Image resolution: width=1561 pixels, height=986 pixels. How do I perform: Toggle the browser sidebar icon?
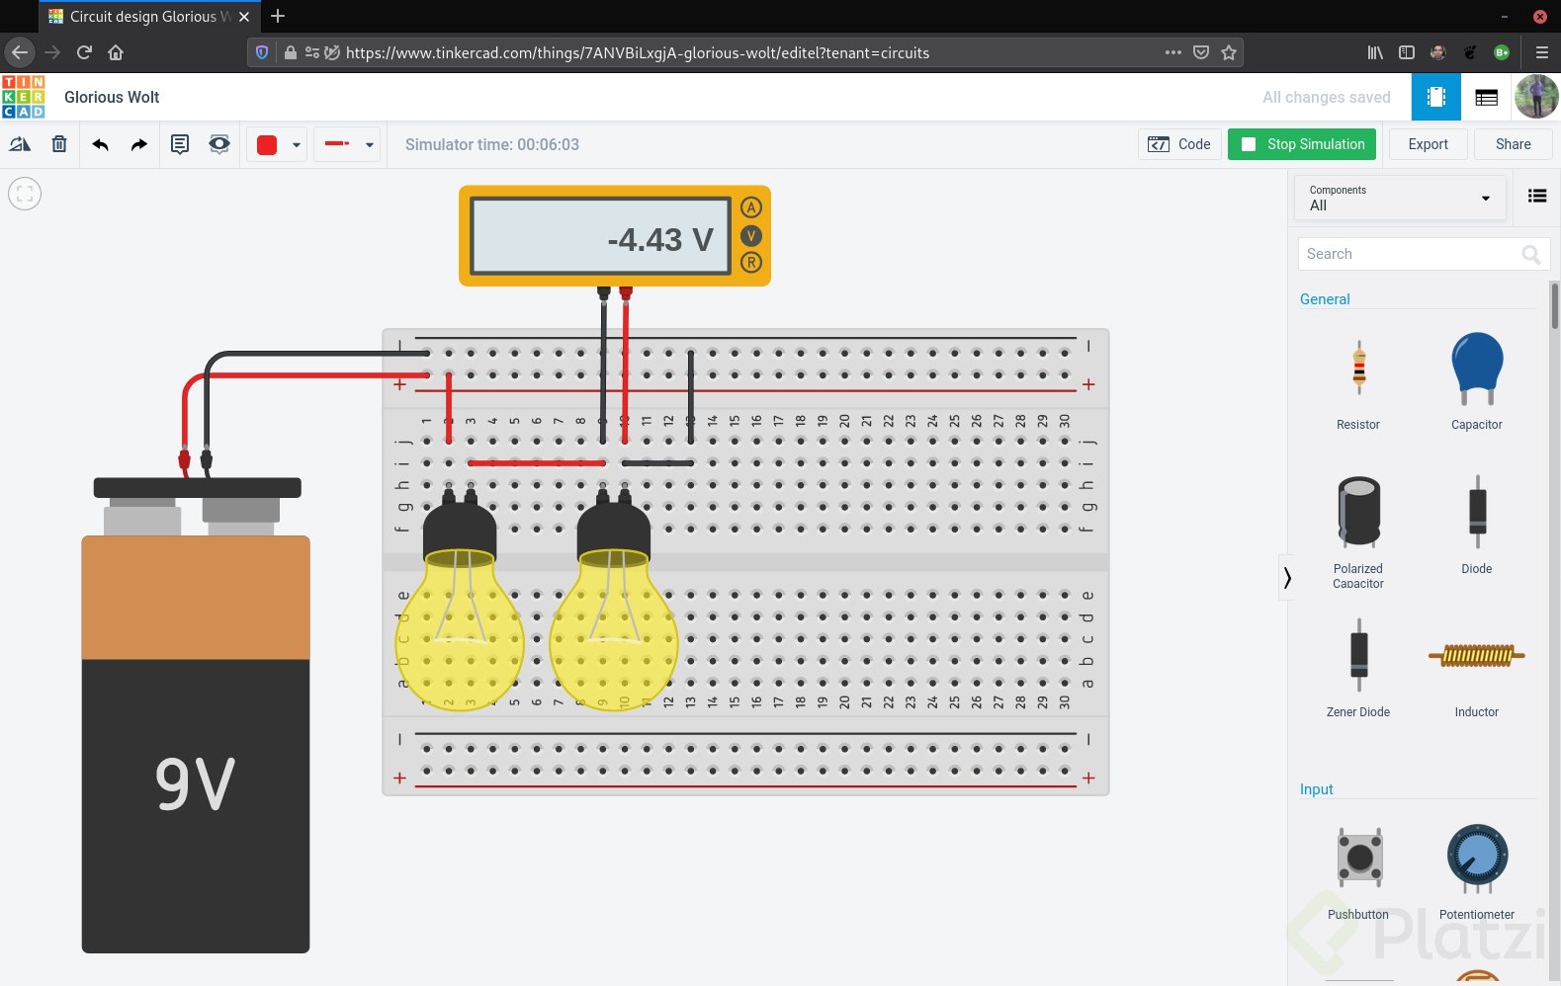pyautogui.click(x=1407, y=52)
